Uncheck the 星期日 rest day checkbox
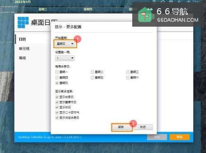 pyautogui.click(x=57, y=83)
